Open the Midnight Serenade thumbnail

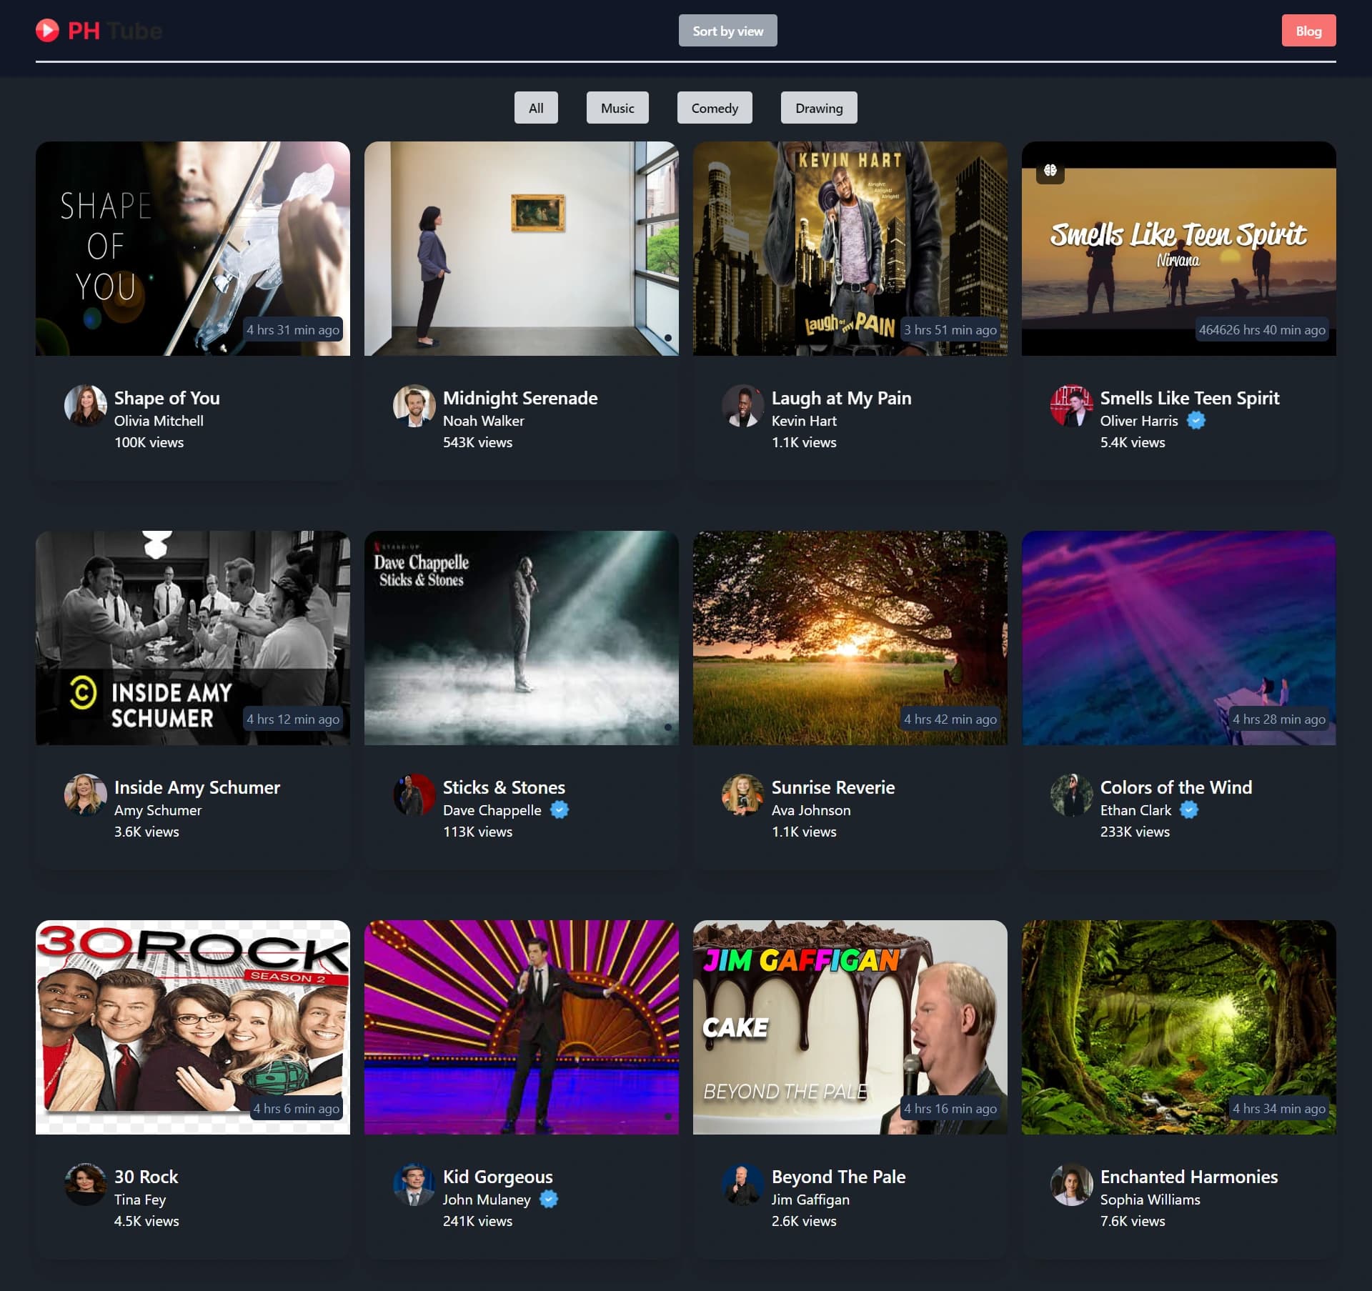(x=522, y=249)
